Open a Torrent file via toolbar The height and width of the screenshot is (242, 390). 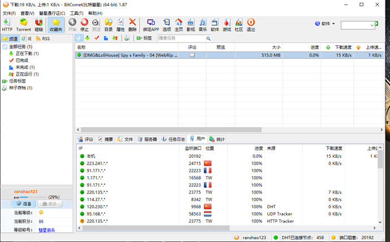tap(24, 25)
